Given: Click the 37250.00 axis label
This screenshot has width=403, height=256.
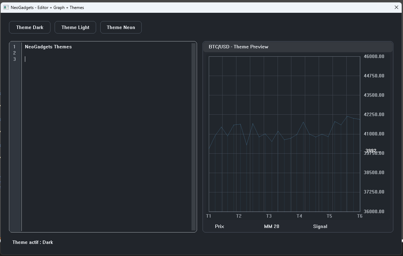Looking at the screenshot, I should click(374, 192).
